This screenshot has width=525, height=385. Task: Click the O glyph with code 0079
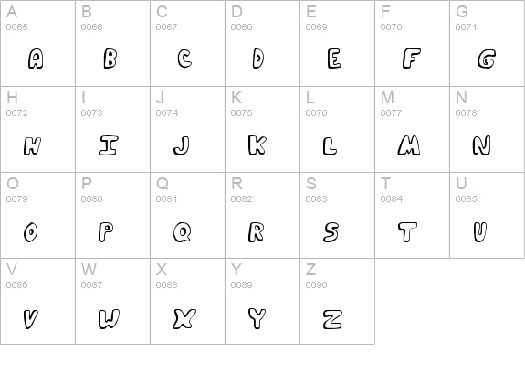pos(30,232)
